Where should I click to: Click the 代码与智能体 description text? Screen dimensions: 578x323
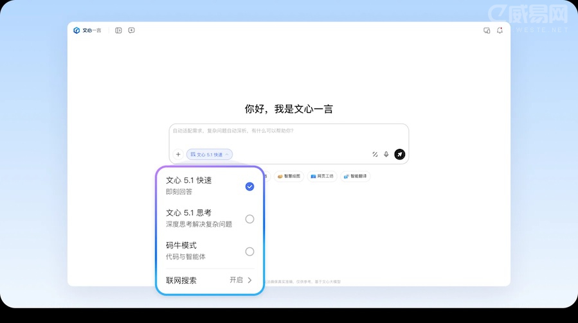coord(185,256)
